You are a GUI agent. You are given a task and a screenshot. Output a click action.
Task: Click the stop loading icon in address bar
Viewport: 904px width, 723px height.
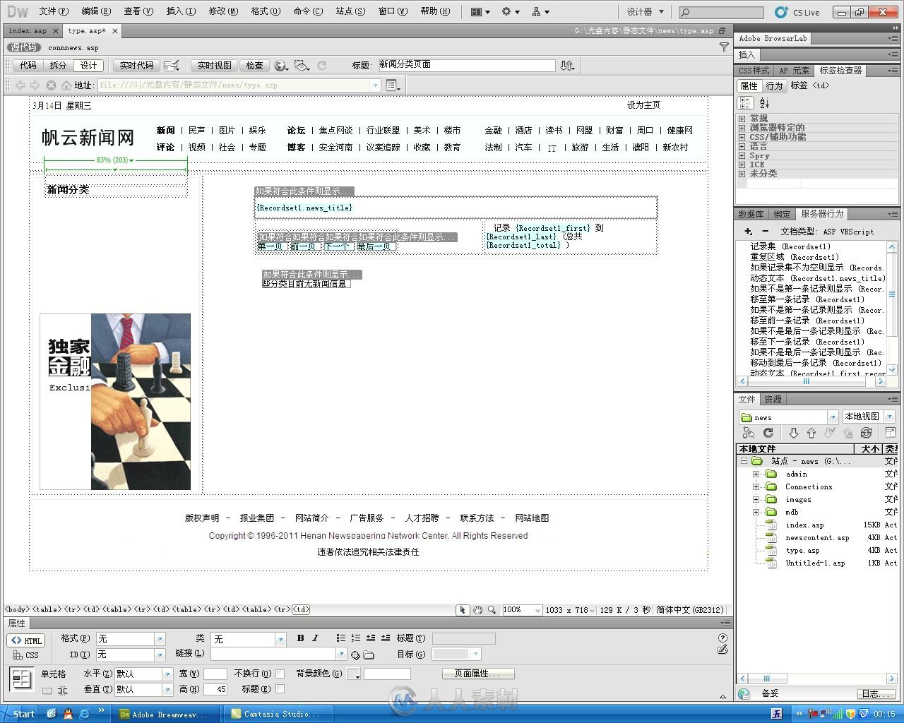pyautogui.click(x=51, y=85)
